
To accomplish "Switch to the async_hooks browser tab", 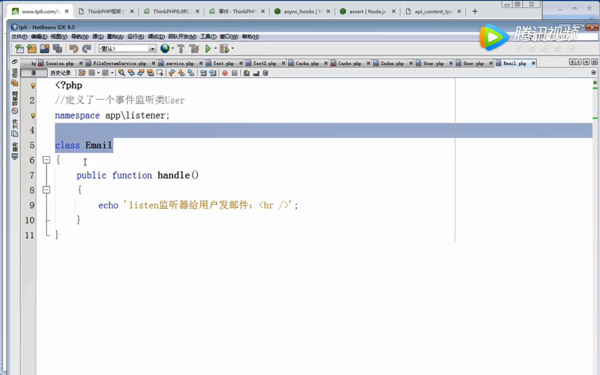I will (302, 11).
